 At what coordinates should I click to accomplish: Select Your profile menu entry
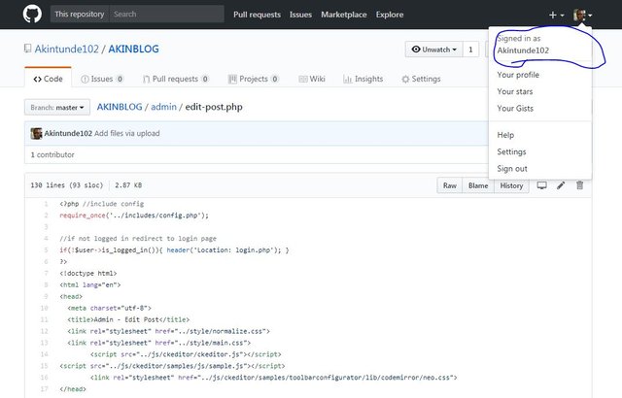[x=517, y=75]
